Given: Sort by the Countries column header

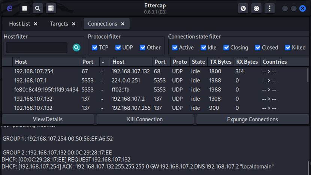Looking at the screenshot, I should click(284, 62).
